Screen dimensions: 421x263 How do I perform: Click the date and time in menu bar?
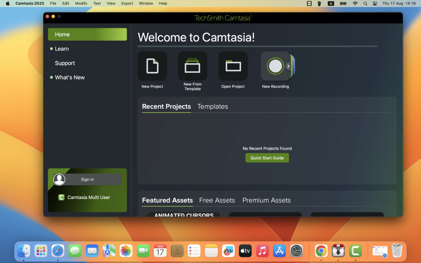(399, 3)
